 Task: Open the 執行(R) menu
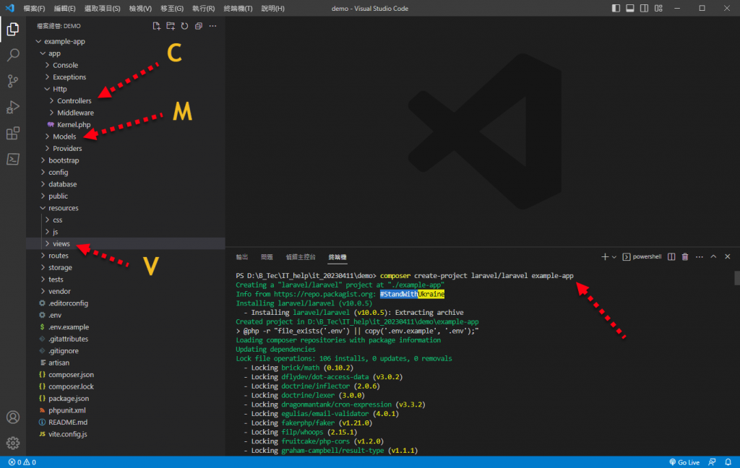coord(203,9)
